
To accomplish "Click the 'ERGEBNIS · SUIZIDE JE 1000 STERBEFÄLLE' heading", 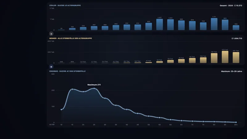I will pyautogui.click(x=67, y=71).
